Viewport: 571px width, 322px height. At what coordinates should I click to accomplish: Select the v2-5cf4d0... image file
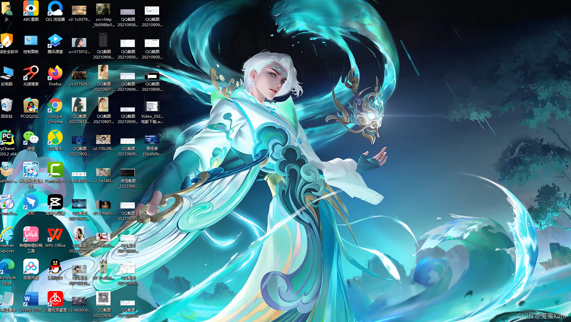(x=104, y=208)
